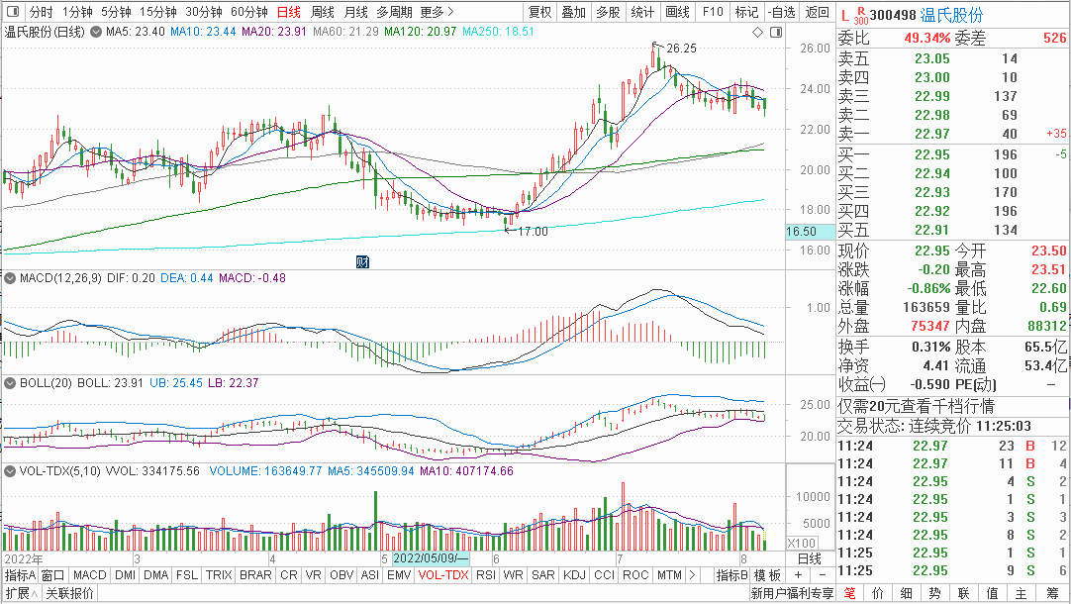Click the R300 margin badge

(x=860, y=16)
